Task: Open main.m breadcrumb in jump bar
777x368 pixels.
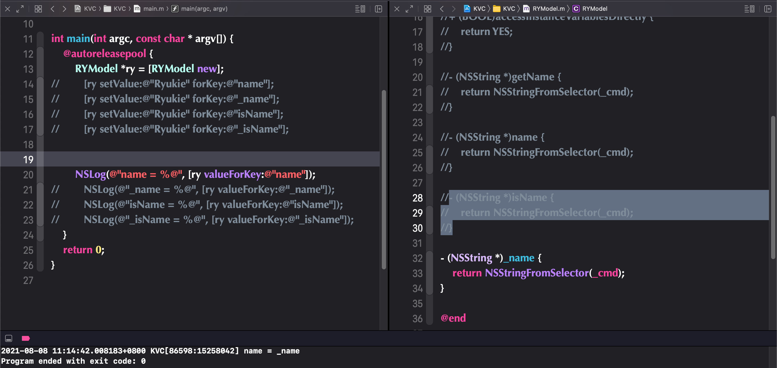Action: click(149, 9)
